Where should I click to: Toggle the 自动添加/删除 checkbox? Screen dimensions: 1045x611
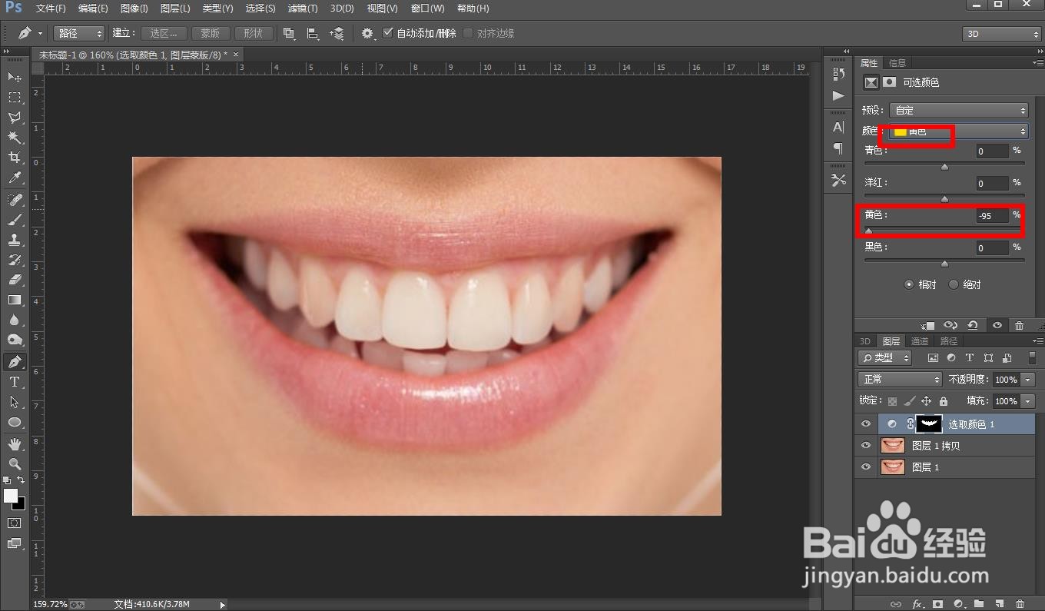388,33
